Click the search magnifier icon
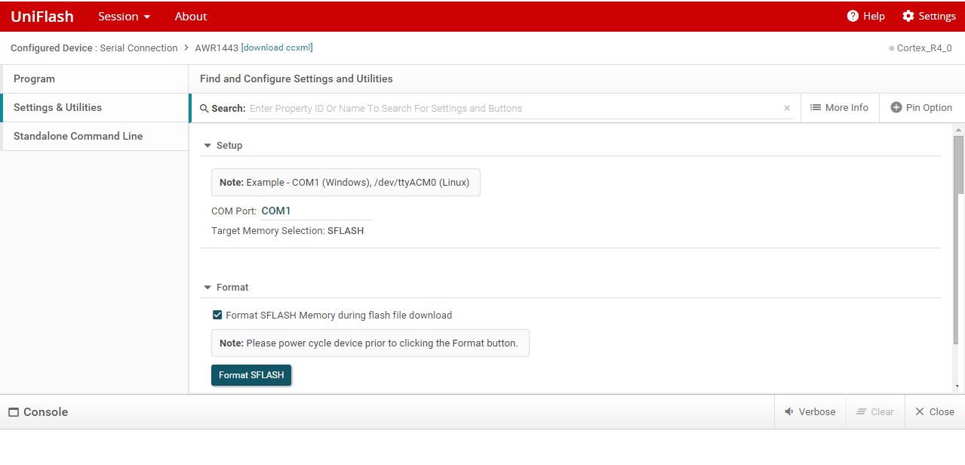 204,109
